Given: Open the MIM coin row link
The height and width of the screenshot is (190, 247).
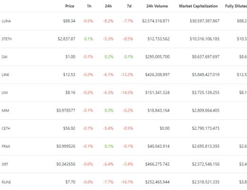Looking at the screenshot, I should [5, 111].
